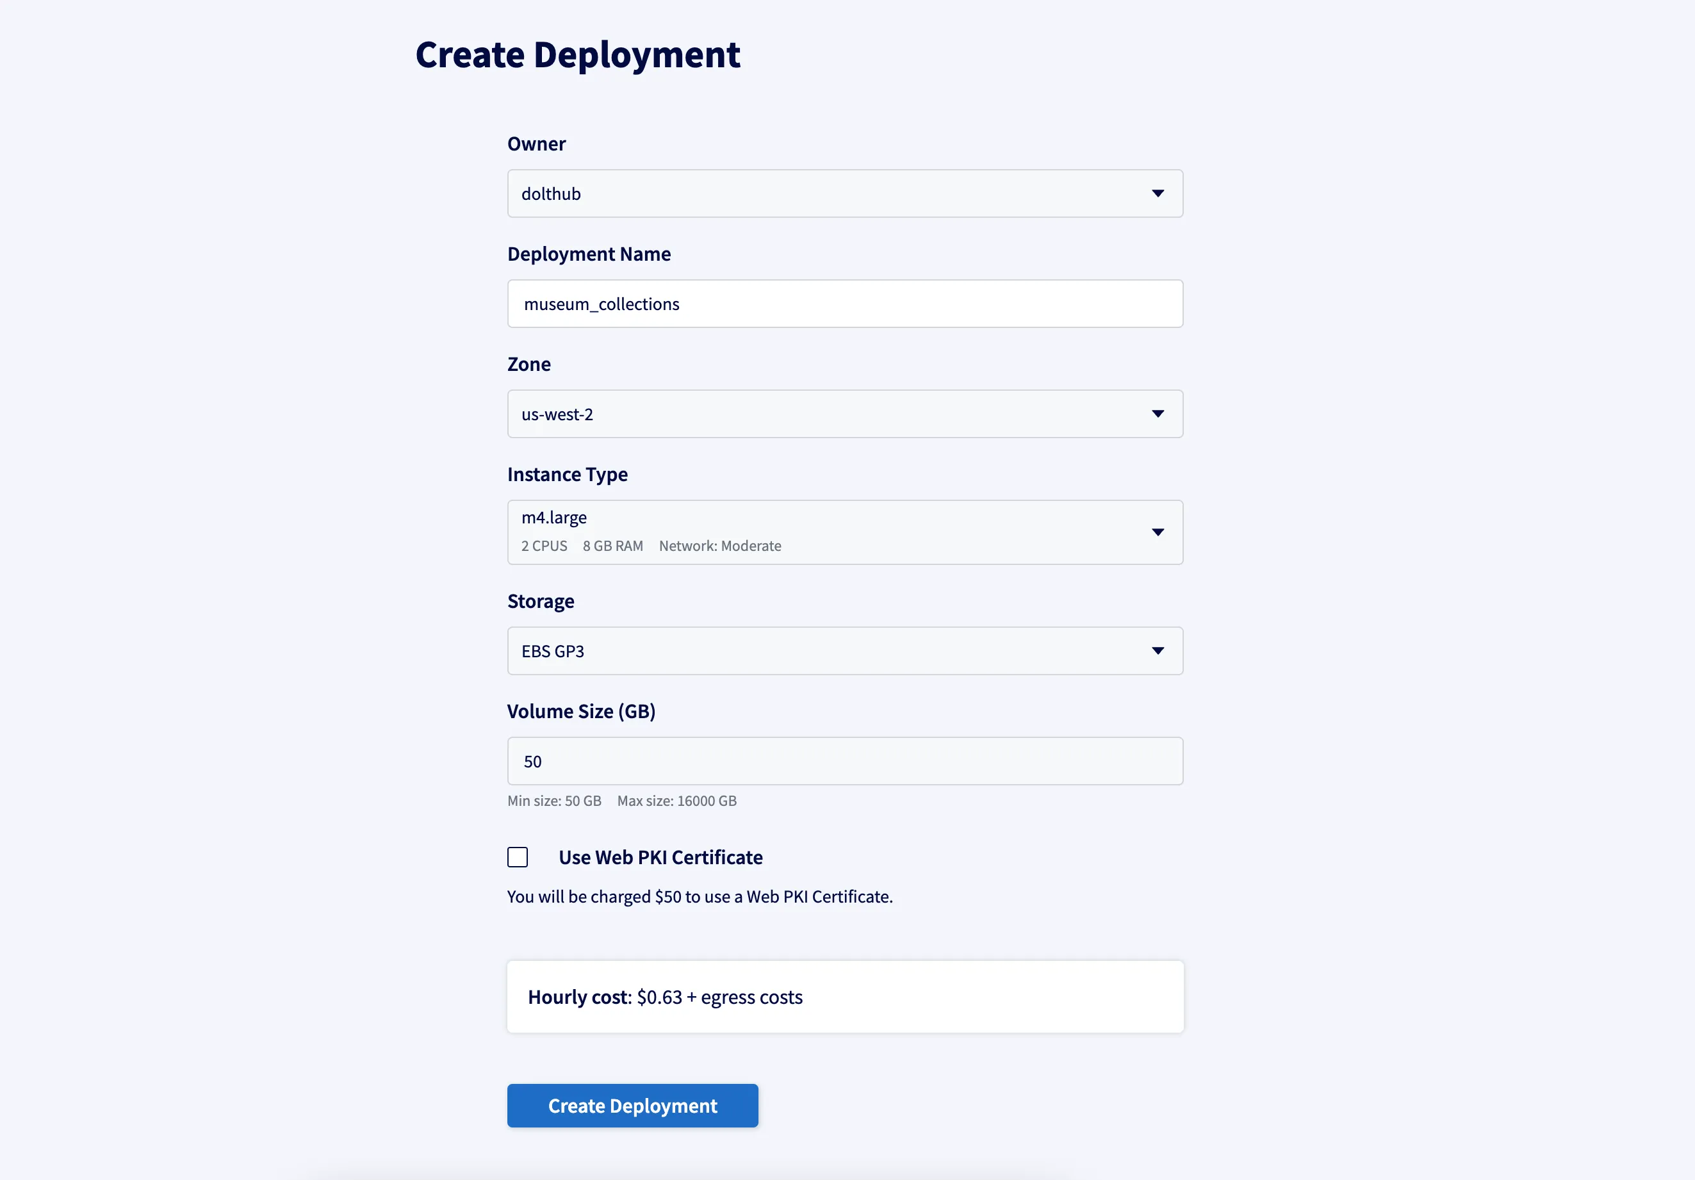This screenshot has height=1180, width=1695.
Task: Enable the Use Web PKI Certificate checkbox
Action: [x=518, y=857]
